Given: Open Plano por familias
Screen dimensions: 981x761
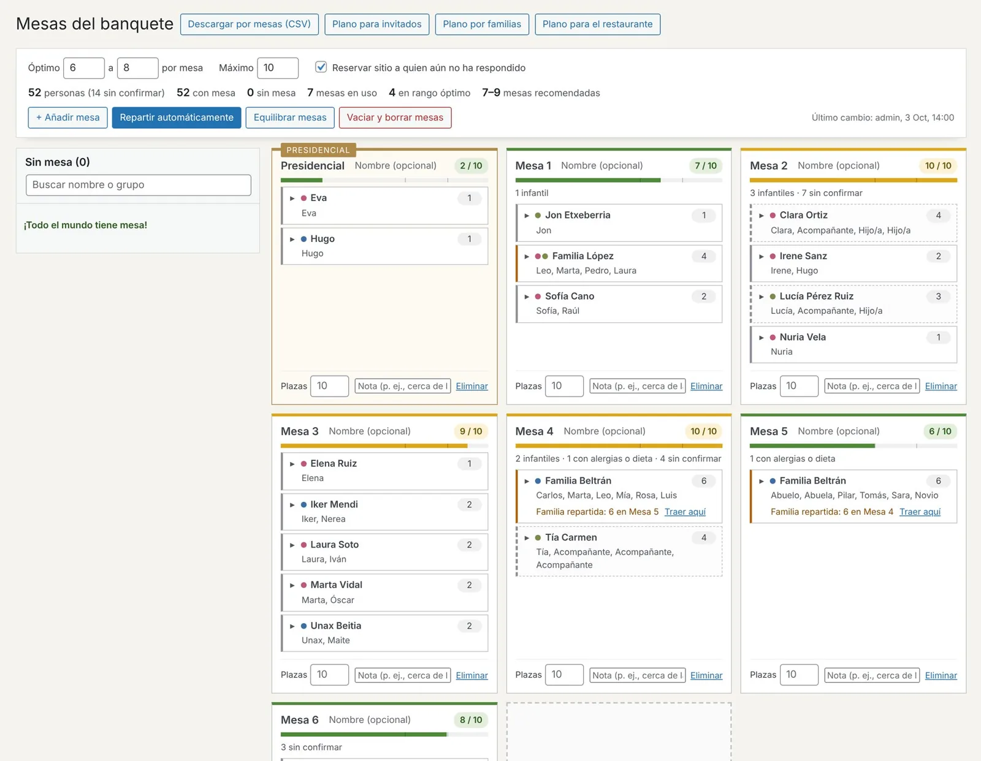Looking at the screenshot, I should [482, 24].
